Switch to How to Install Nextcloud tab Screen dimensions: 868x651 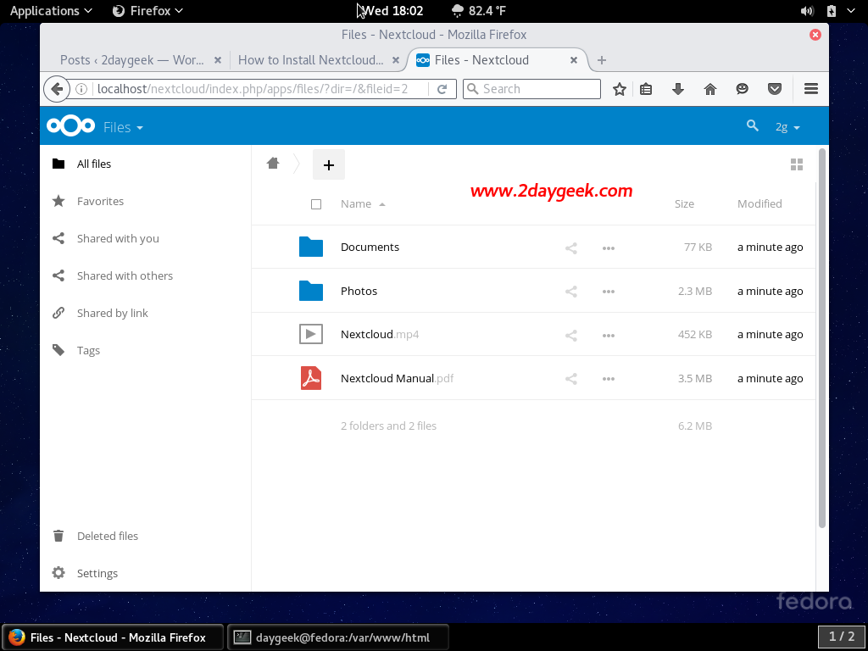310,60
